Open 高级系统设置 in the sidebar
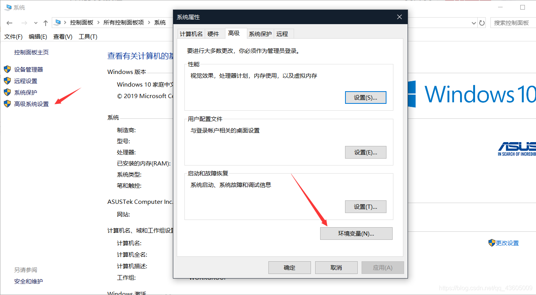 tap(31, 104)
